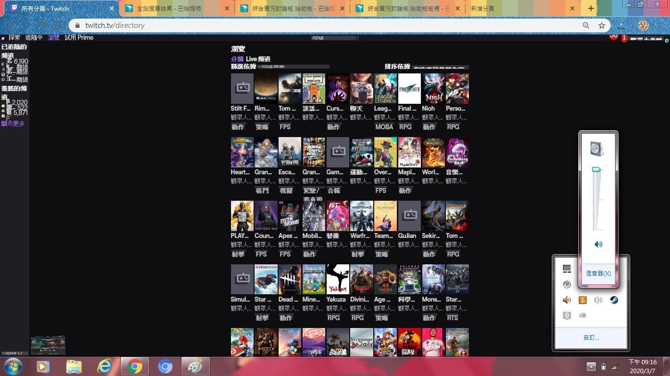
Task: Open the mini player thumbnail in sidebar
Action: (x=48, y=345)
